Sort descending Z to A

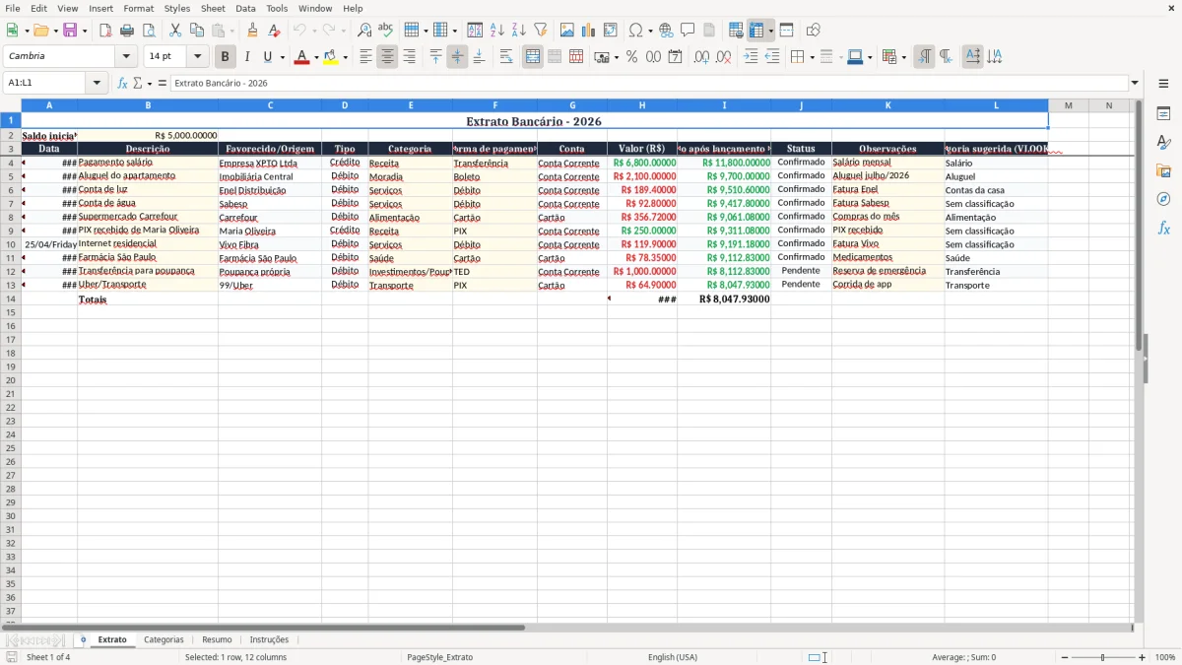(x=518, y=31)
